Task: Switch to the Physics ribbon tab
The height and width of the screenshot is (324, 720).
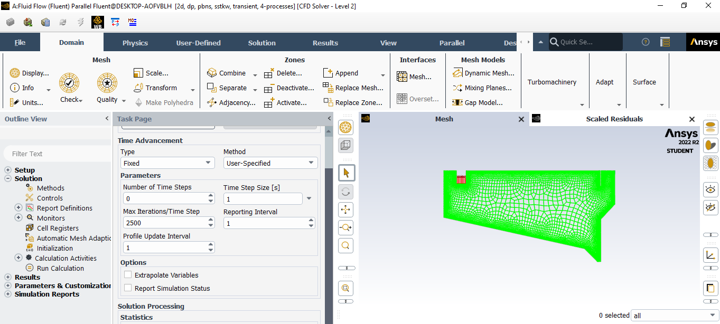Action: [x=135, y=43]
